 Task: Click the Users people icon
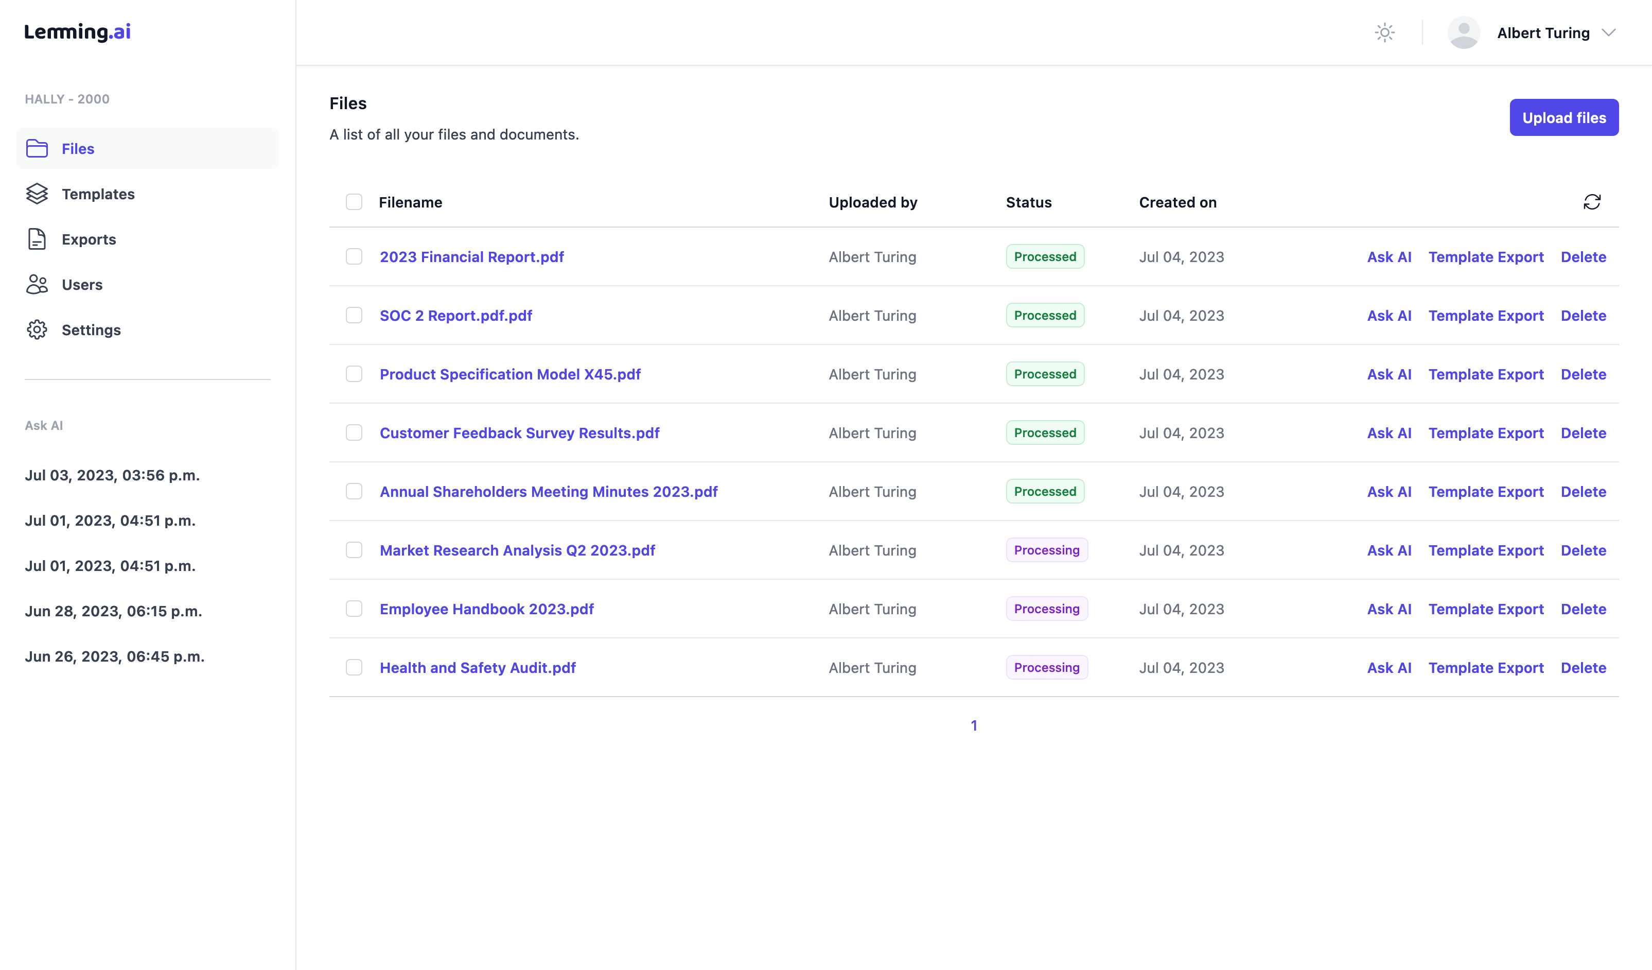point(37,285)
